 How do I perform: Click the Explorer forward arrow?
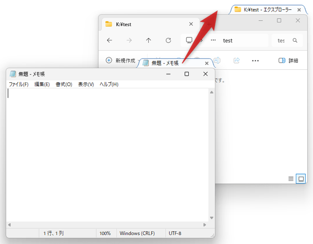click(x=129, y=41)
